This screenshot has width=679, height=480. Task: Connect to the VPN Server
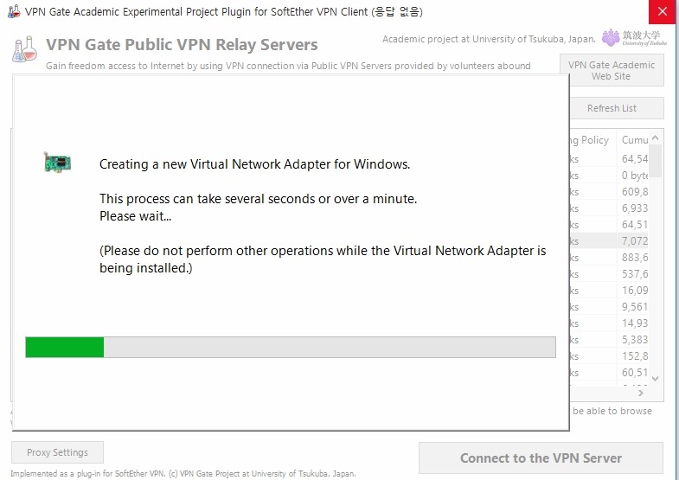point(541,458)
